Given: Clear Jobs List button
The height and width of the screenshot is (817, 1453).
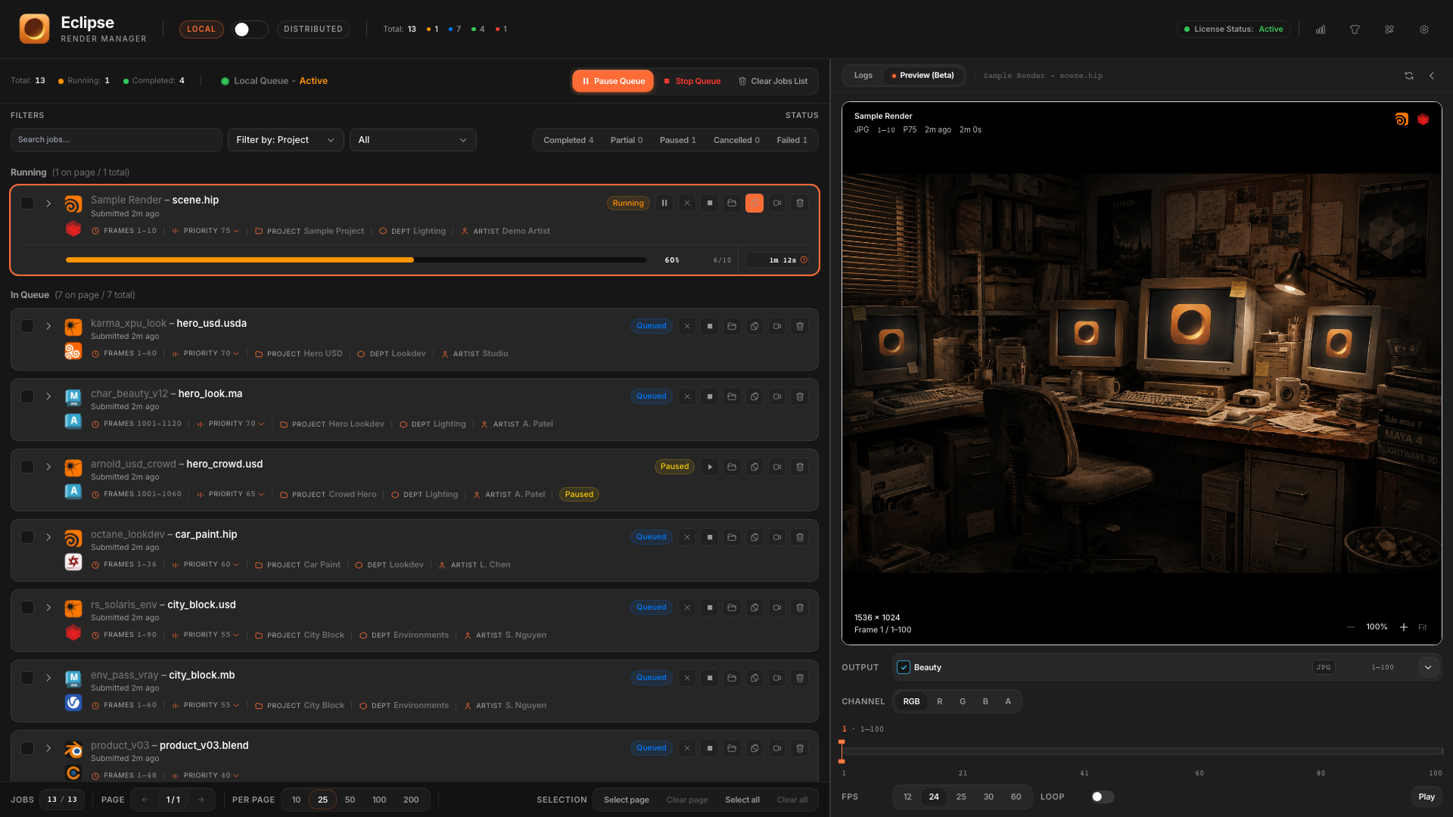Looking at the screenshot, I should [773, 81].
